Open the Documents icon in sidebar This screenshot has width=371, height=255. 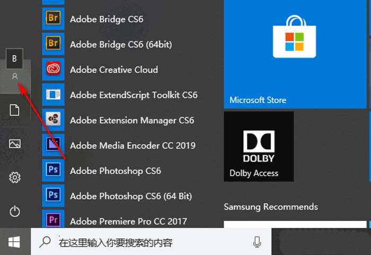(15, 110)
